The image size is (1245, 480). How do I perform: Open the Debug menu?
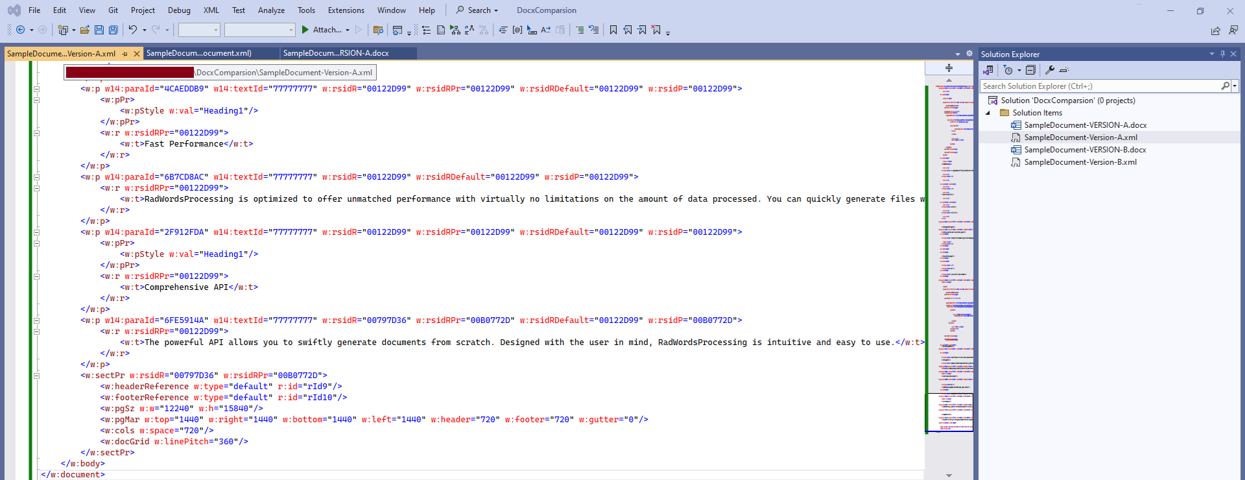[x=179, y=10]
